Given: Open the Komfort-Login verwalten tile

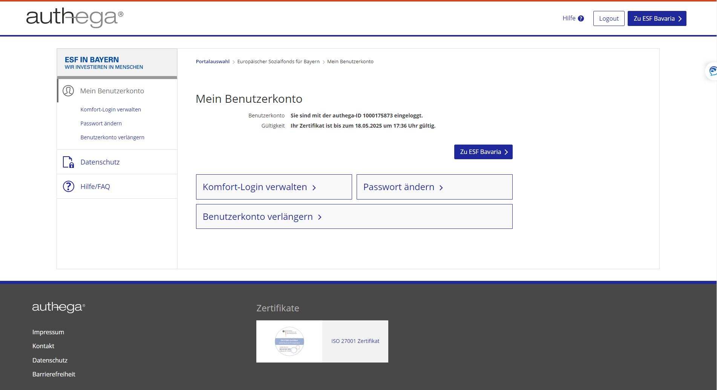Looking at the screenshot, I should [x=274, y=187].
